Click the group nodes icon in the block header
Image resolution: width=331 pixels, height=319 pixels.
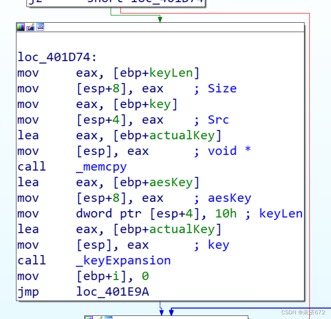pos(40,27)
